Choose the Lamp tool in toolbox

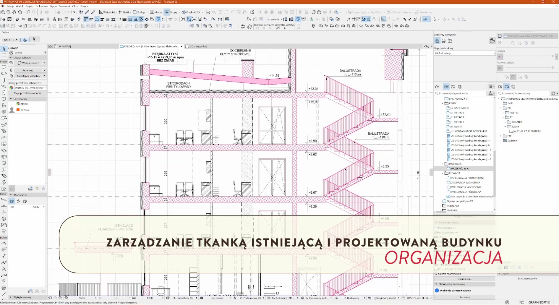click(4, 112)
